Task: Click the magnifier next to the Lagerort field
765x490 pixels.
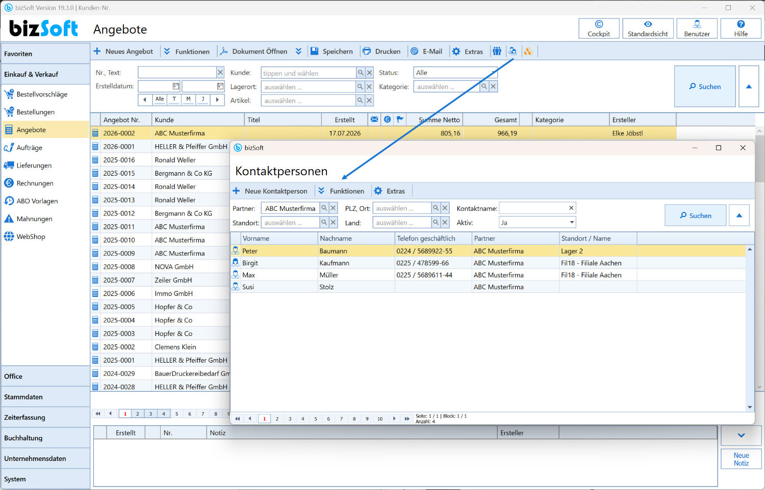Action: [x=361, y=87]
